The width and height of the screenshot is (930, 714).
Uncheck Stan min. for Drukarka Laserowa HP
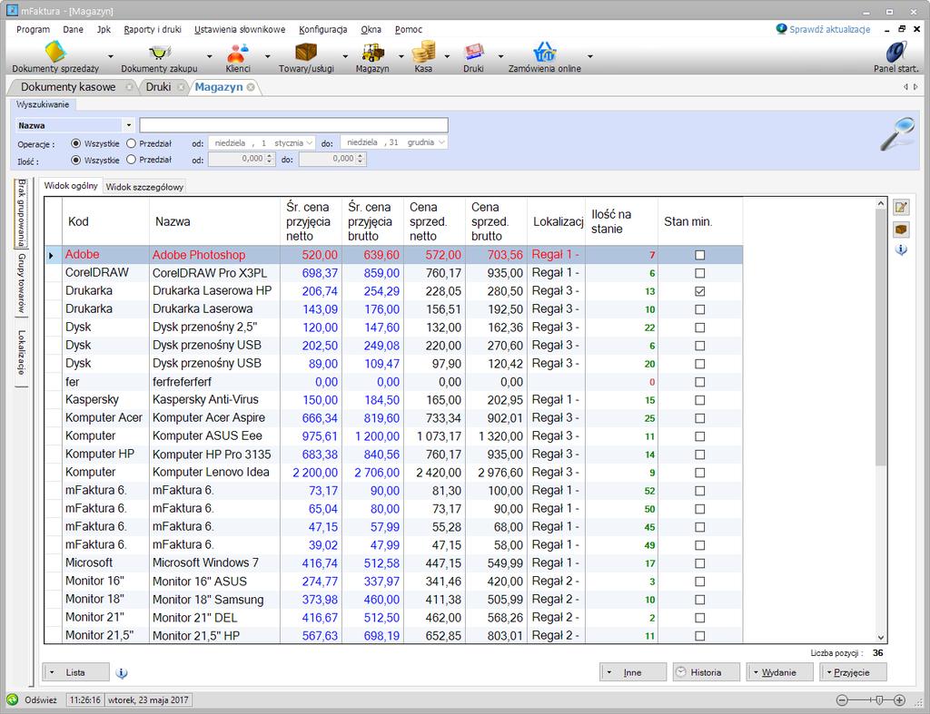click(x=700, y=291)
